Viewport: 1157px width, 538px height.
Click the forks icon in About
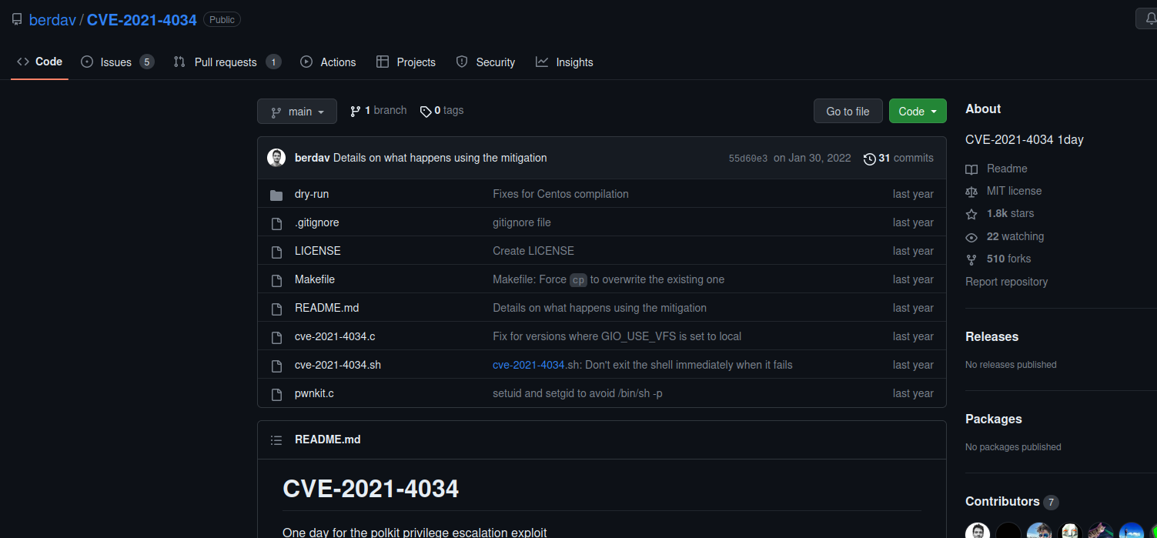[x=971, y=259]
